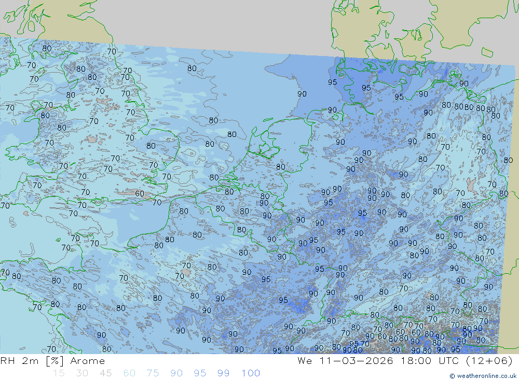Select the legend value 75 in the color scale
Image resolution: width=519 pixels, height=380 pixels.
tap(153, 373)
